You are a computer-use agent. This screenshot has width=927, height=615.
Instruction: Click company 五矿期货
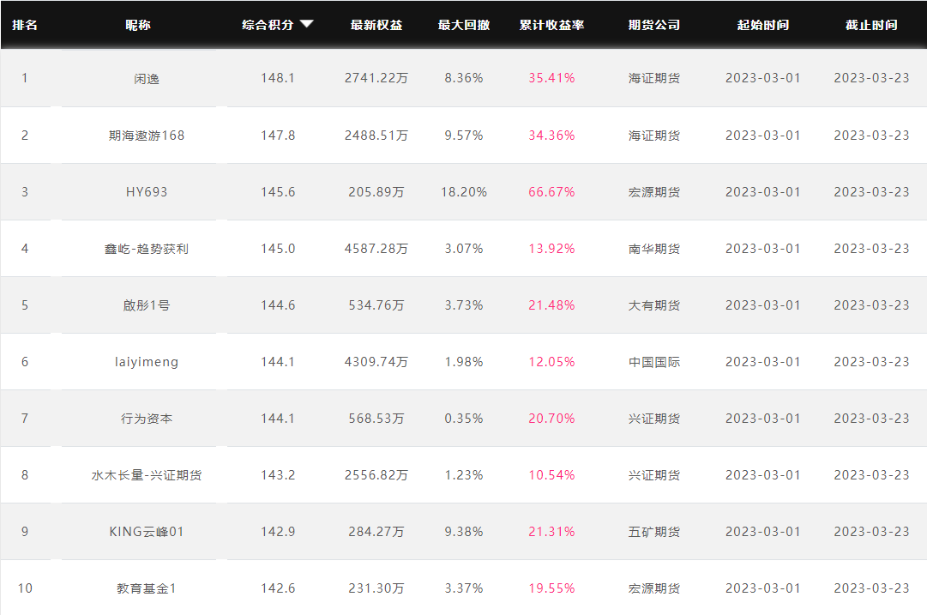coord(653,532)
